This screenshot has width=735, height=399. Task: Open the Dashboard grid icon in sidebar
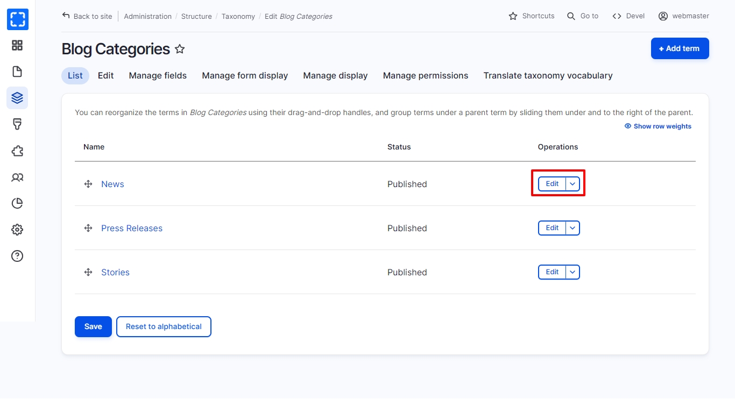(x=17, y=45)
